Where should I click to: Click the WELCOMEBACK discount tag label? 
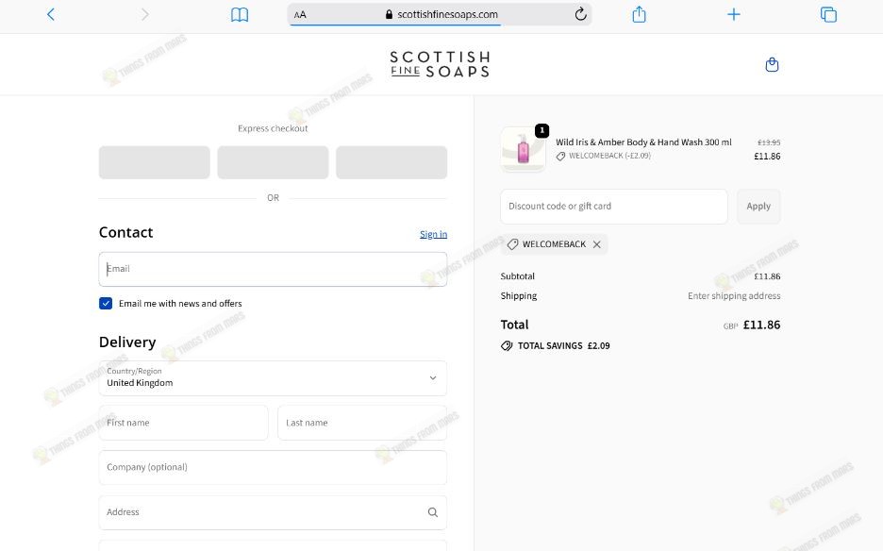[554, 244]
